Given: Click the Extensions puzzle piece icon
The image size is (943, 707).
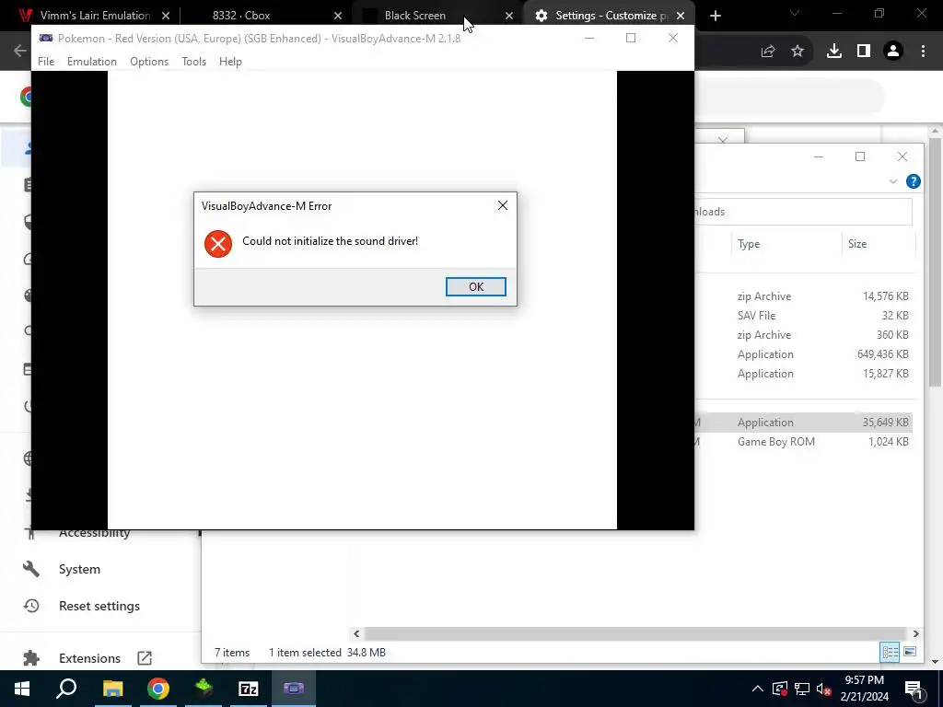Looking at the screenshot, I should click(31, 658).
